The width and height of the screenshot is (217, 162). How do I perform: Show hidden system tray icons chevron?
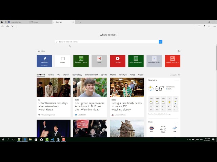pos(188,139)
